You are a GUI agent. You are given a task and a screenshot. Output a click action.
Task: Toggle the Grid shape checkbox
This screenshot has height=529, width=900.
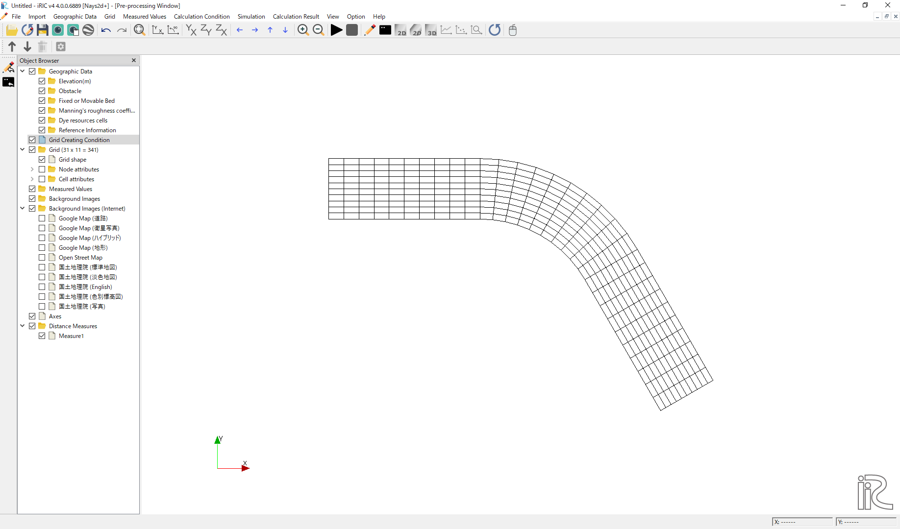coord(42,160)
